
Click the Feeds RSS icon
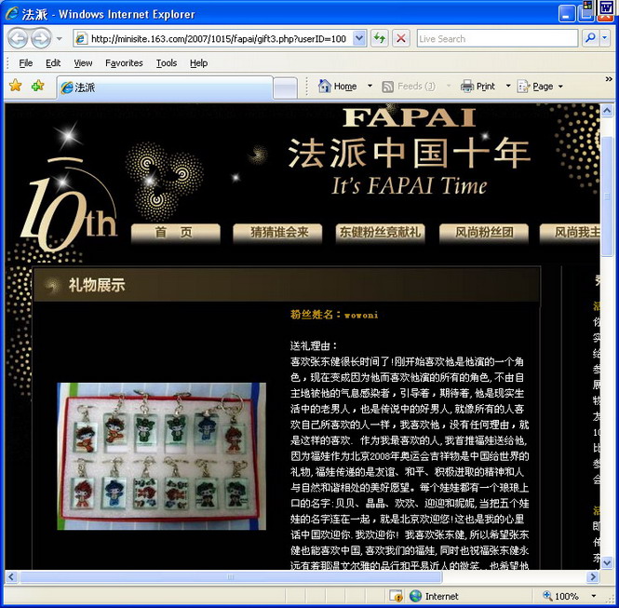pyautogui.click(x=387, y=87)
